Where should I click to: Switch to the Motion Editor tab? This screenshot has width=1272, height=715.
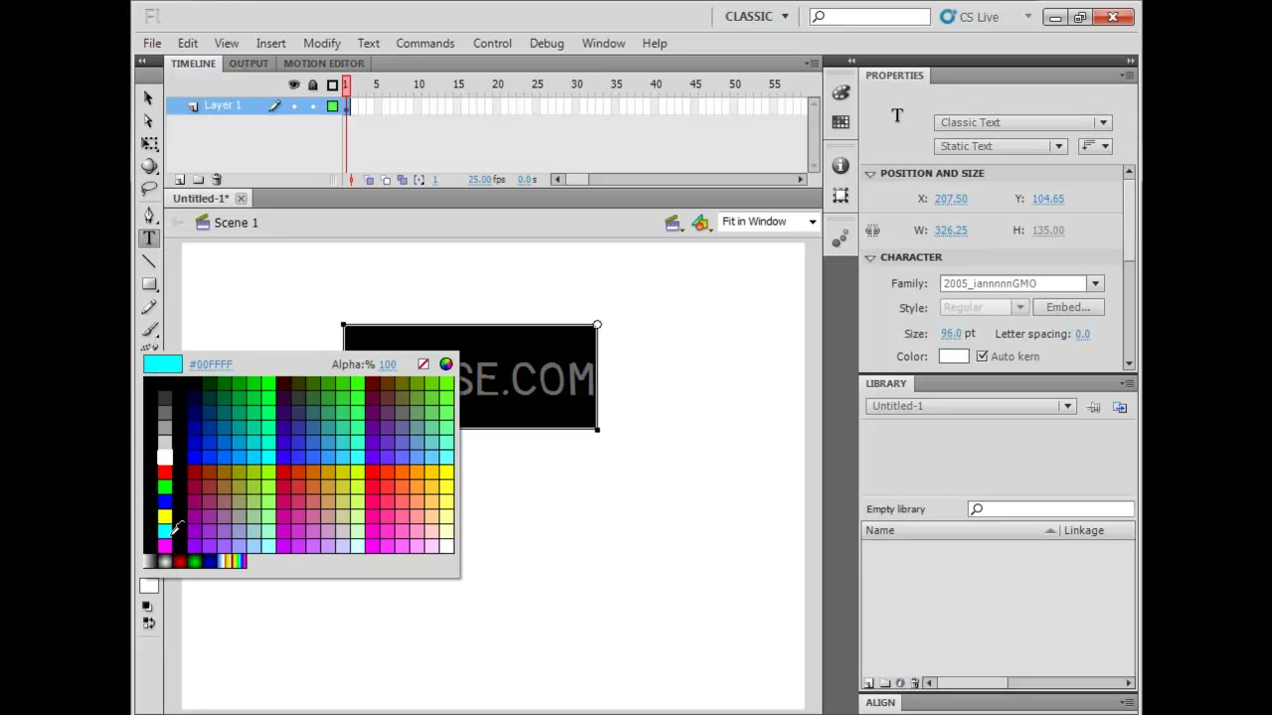[324, 64]
